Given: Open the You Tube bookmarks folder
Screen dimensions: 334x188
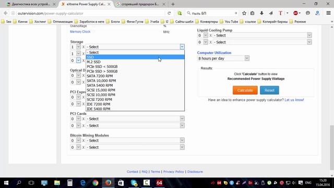Looking at the screenshot, I should (229, 21).
